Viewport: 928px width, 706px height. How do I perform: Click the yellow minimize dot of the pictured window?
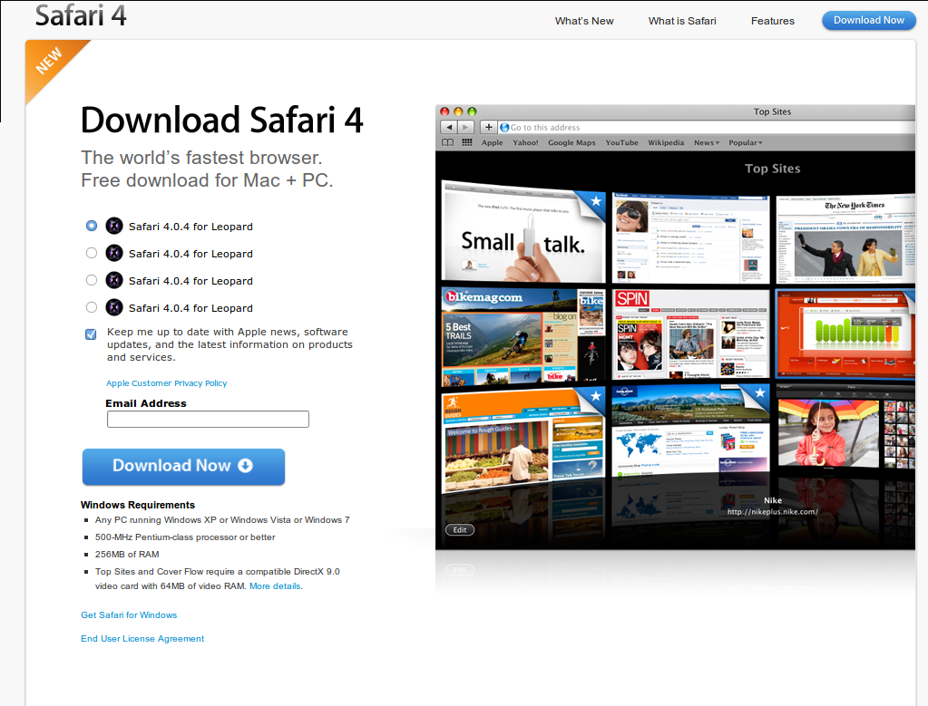[x=458, y=111]
